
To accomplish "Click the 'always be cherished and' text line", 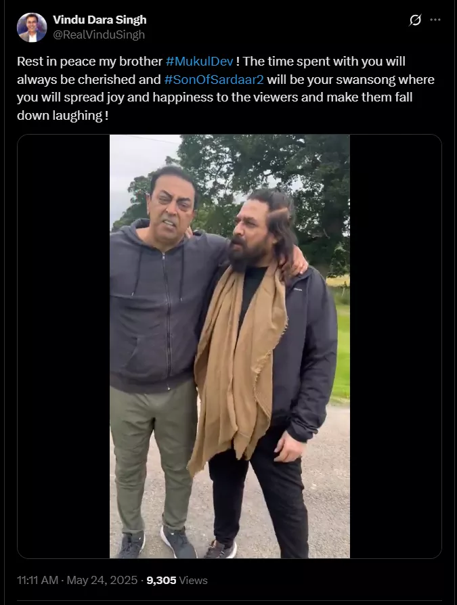I will 89,79.
